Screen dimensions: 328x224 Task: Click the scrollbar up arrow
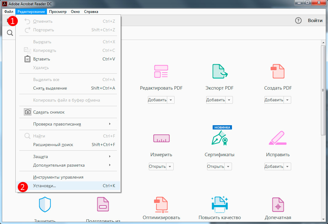pos(323,42)
